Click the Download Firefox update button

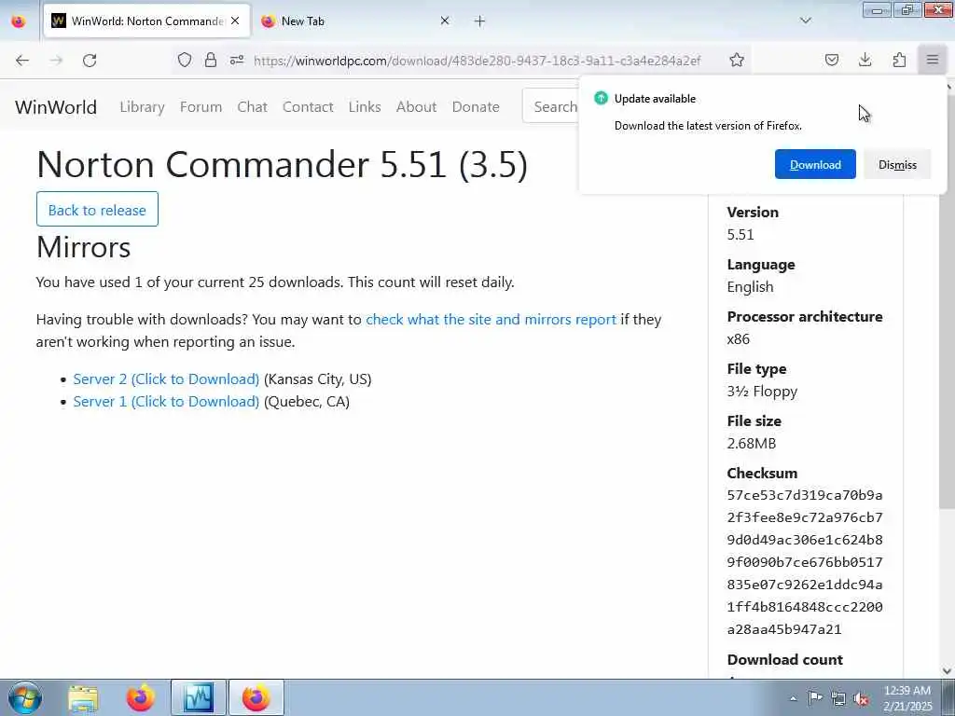click(815, 164)
